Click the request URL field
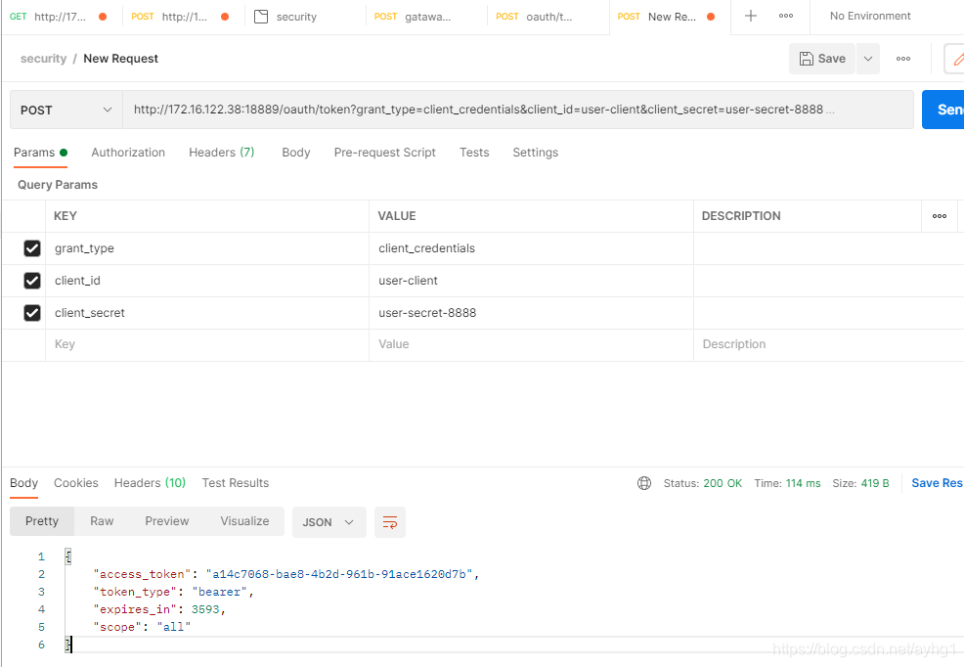The image size is (964, 667). tap(517, 111)
